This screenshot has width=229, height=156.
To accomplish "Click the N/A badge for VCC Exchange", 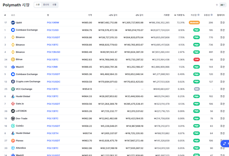I will (197, 89).
